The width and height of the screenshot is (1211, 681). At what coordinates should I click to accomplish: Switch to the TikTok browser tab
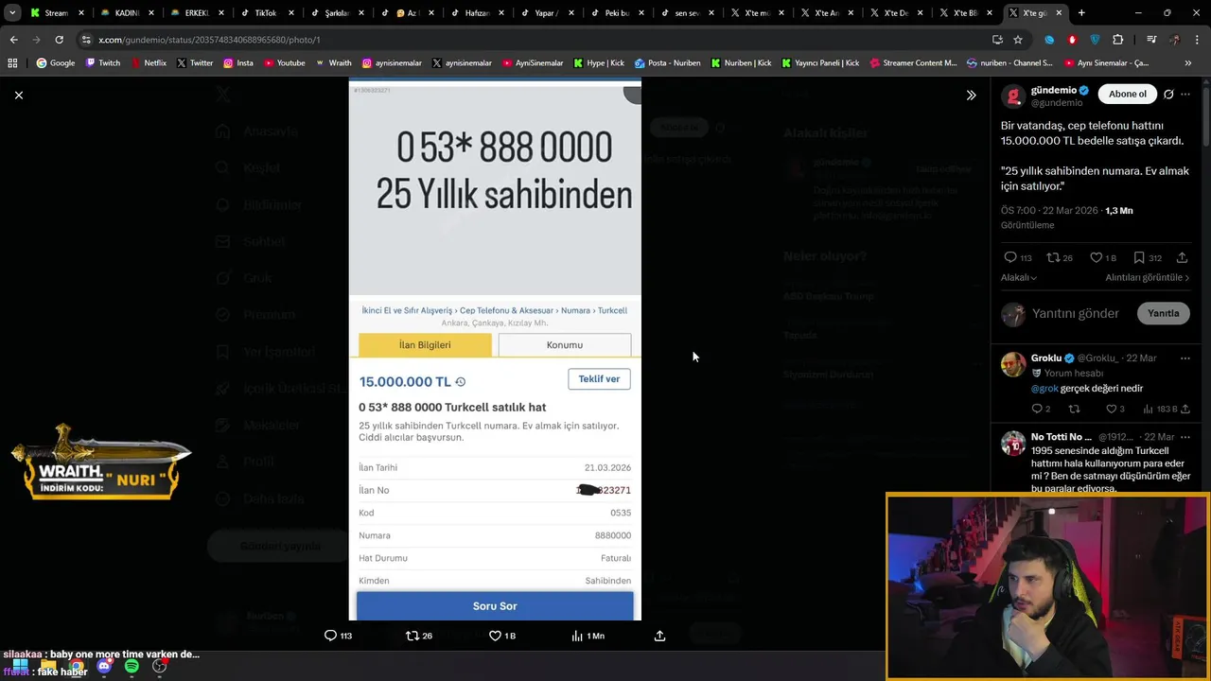coord(266,13)
